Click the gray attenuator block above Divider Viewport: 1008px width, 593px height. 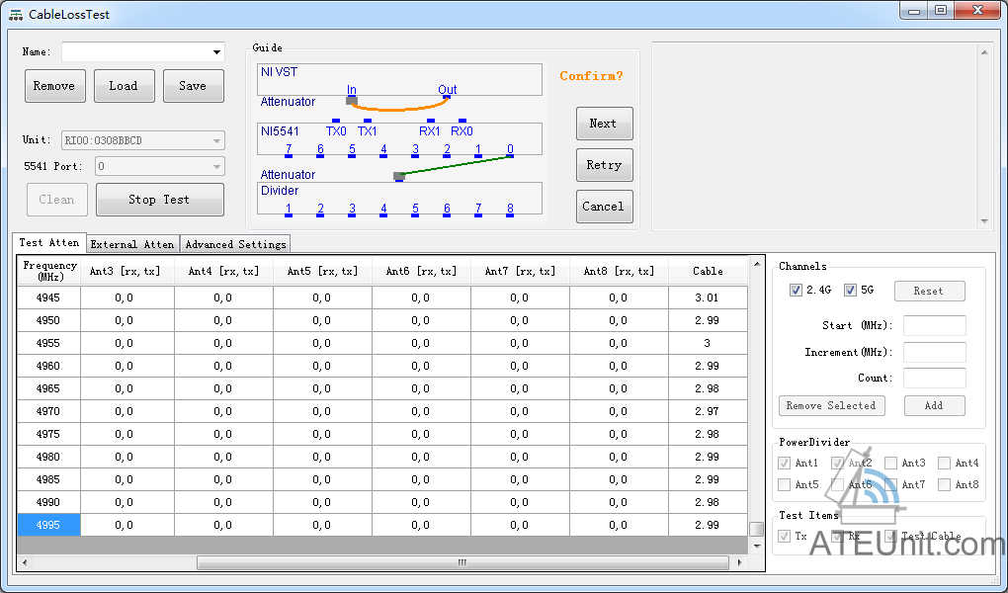click(399, 177)
